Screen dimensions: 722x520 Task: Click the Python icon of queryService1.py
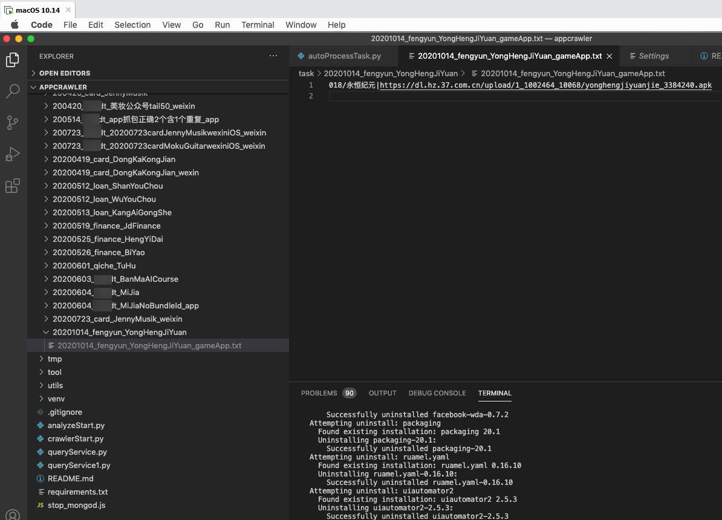[x=41, y=465]
